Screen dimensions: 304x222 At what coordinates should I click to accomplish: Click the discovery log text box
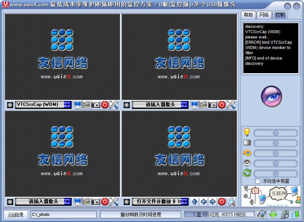point(271,48)
